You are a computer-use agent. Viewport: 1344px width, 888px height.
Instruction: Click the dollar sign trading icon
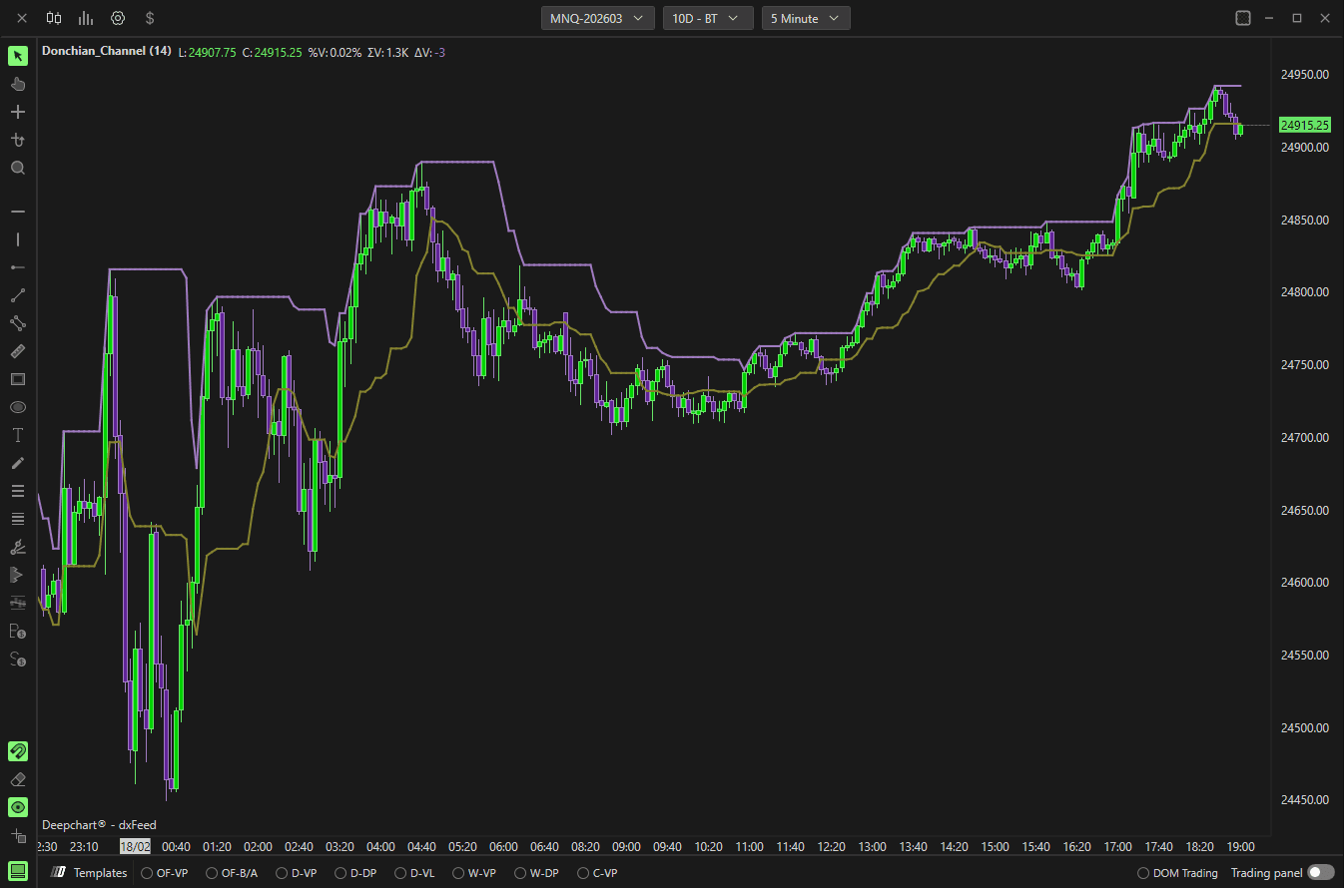(x=150, y=18)
